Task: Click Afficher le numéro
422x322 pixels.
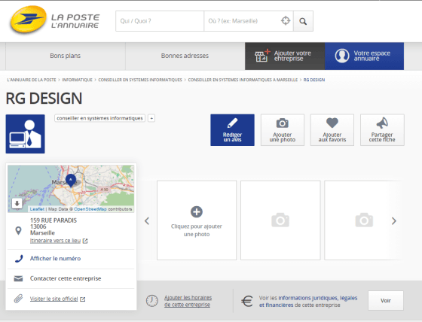Action: [x=56, y=259]
